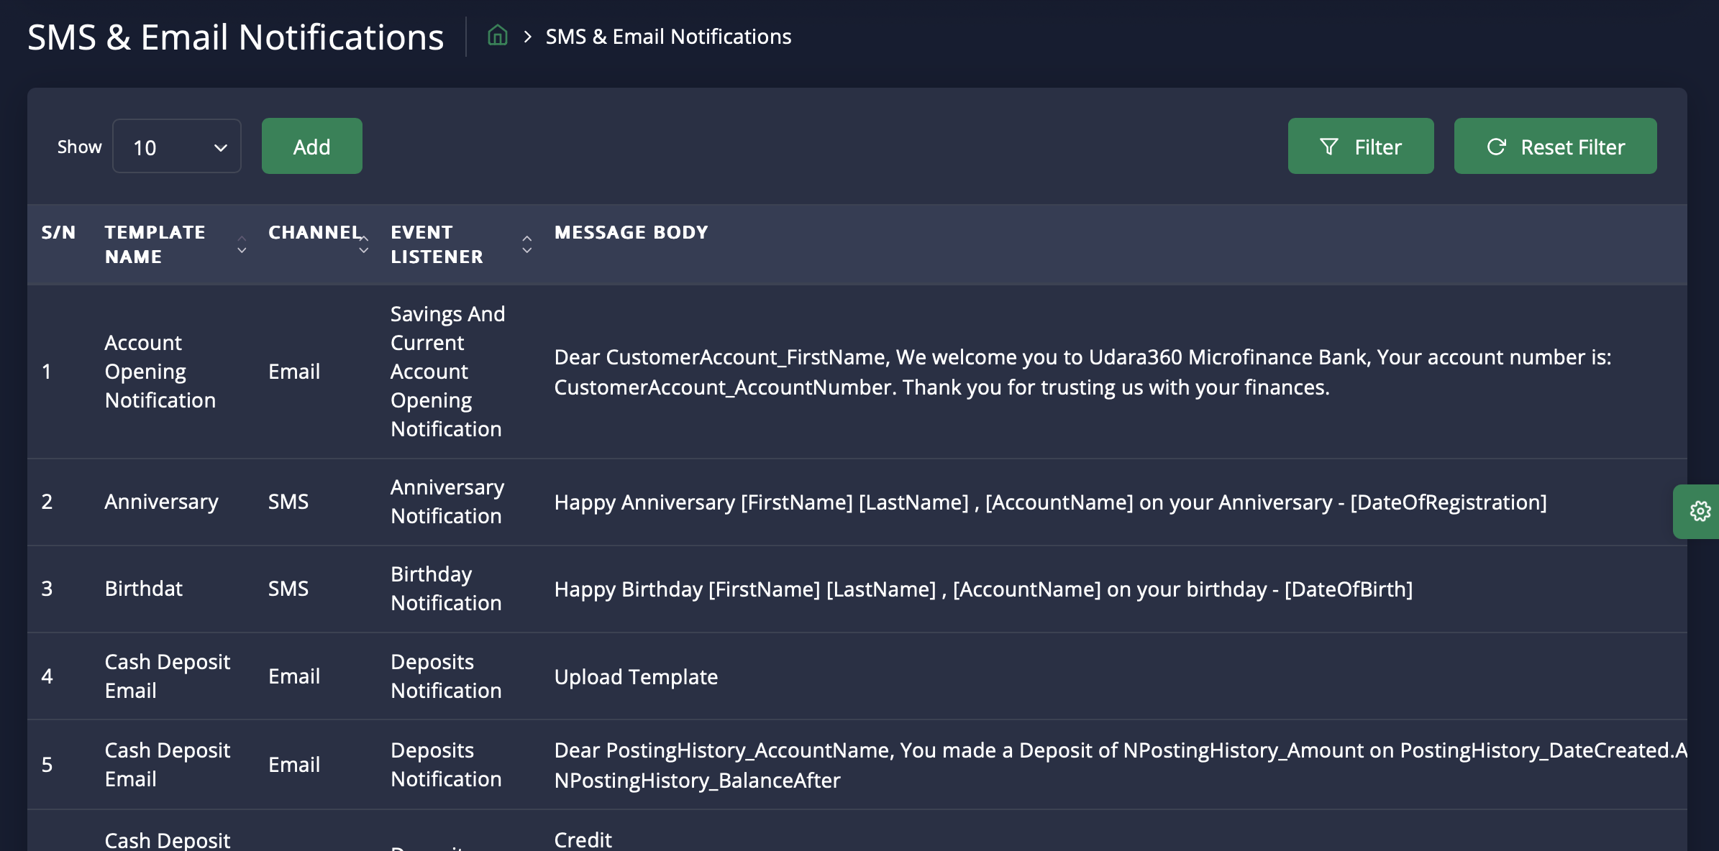The height and width of the screenshot is (851, 1719).
Task: Select the Birthdat template row
Action: click(x=143, y=589)
